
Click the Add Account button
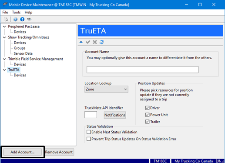[x=23, y=152]
